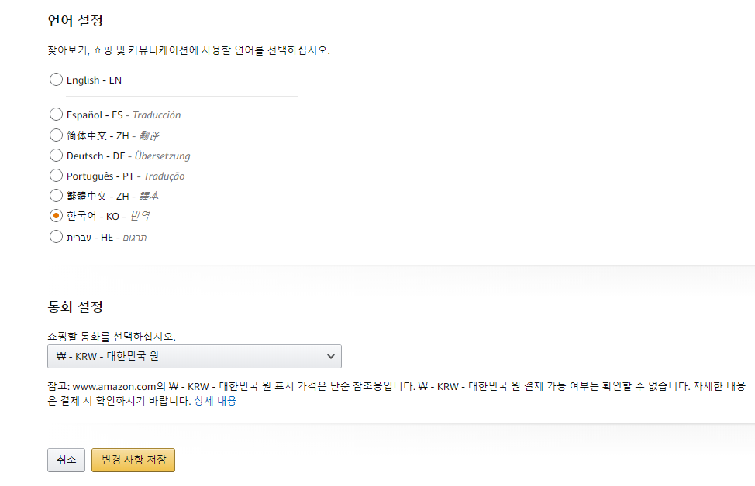Pick Deutsch - DE language radio
This screenshot has width=755, height=486.
coord(56,156)
